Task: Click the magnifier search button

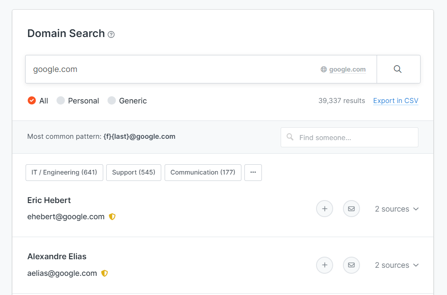Action: (x=398, y=69)
